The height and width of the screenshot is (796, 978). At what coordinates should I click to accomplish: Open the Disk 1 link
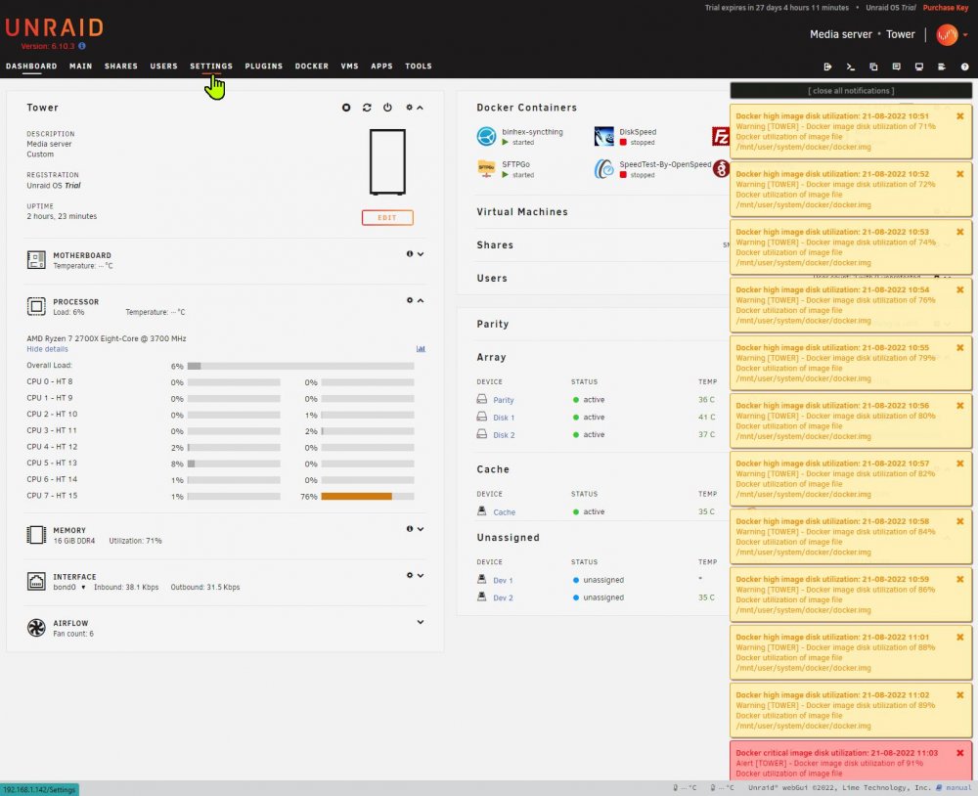(x=504, y=418)
